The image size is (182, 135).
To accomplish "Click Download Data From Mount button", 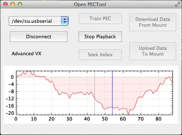I will (x=153, y=22).
